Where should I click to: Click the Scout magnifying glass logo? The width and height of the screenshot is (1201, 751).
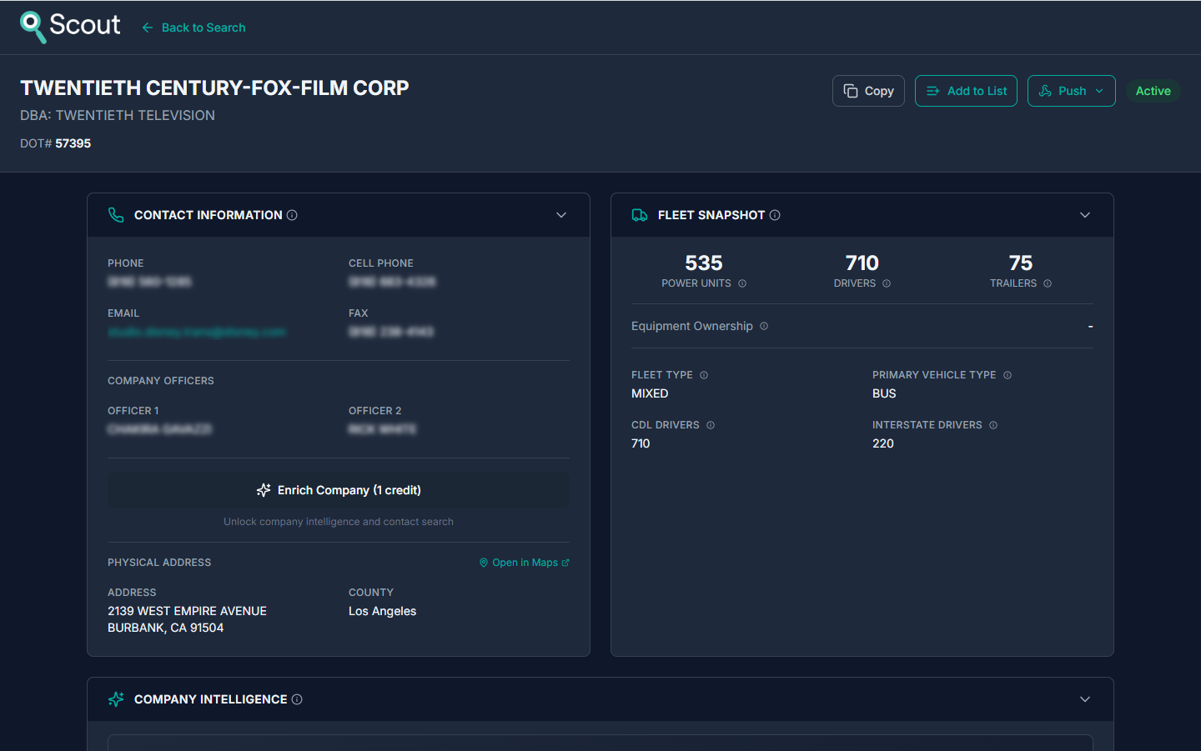[33, 26]
